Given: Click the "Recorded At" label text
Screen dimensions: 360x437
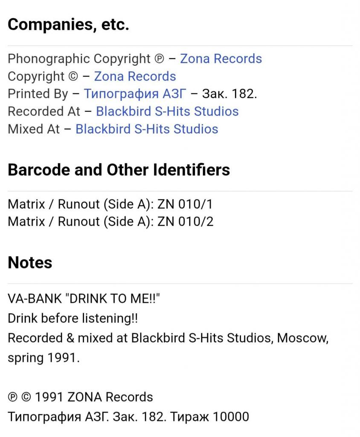Looking at the screenshot, I should coord(44,111).
